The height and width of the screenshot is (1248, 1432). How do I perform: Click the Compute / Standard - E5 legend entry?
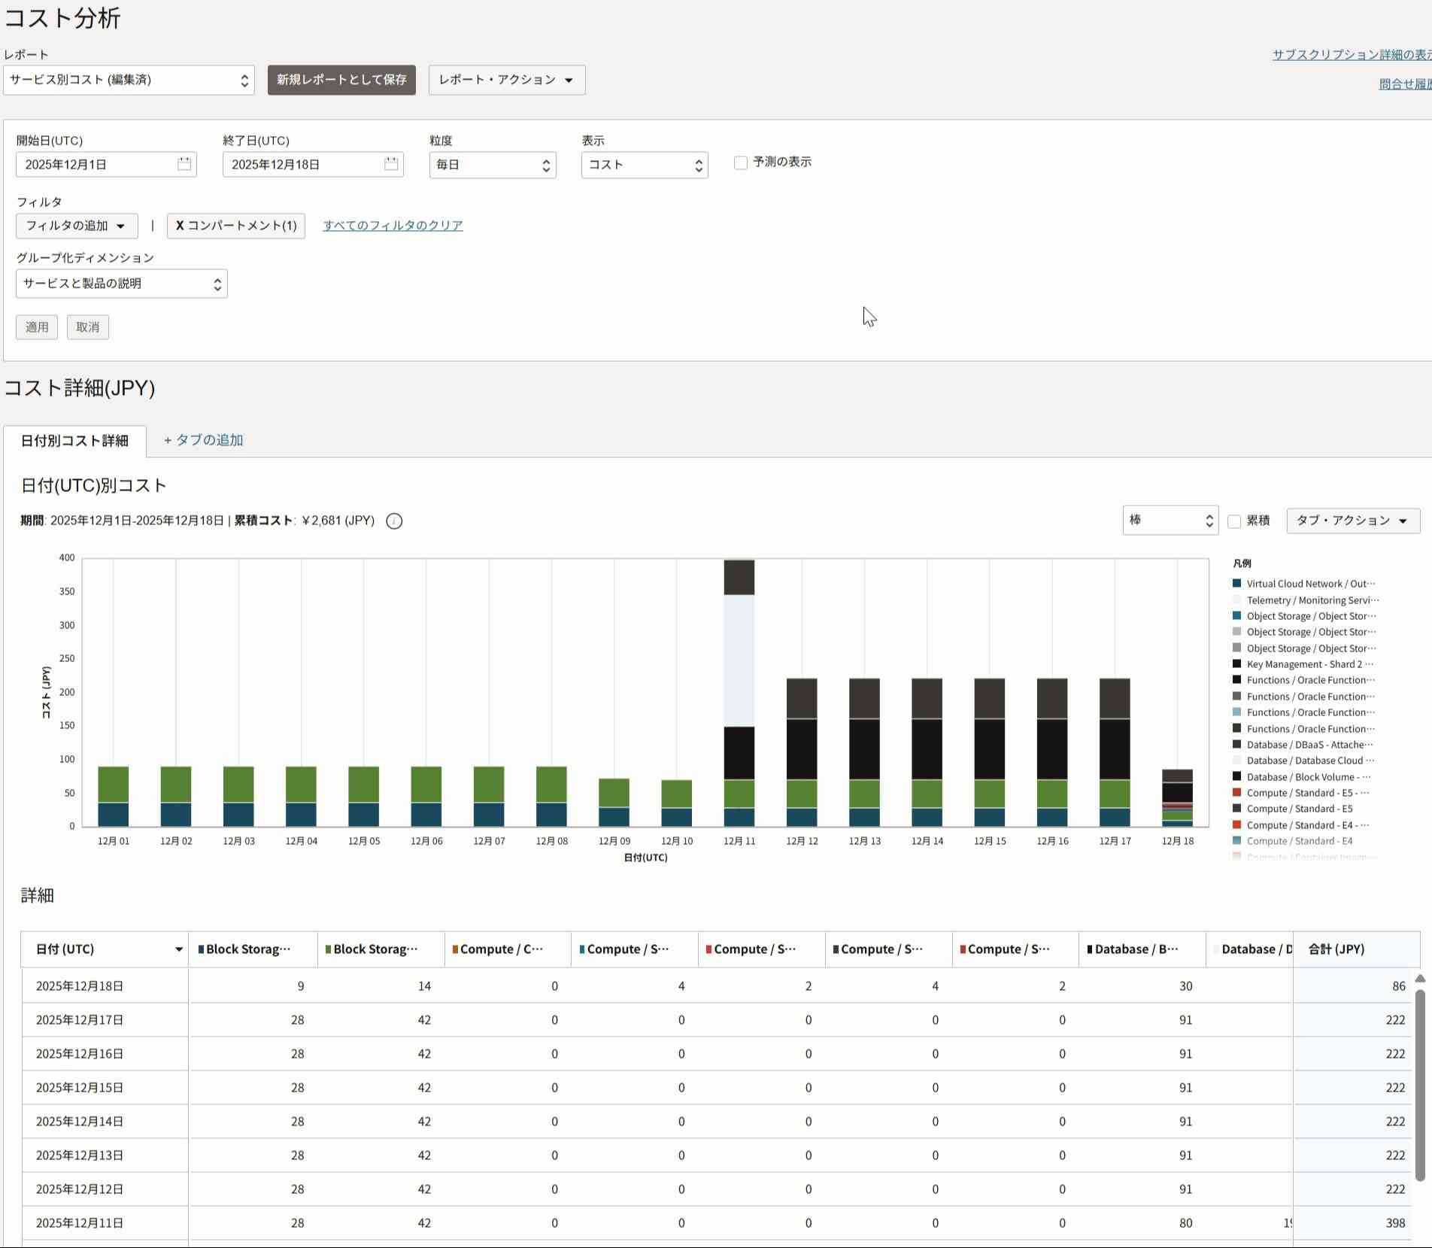1299,809
